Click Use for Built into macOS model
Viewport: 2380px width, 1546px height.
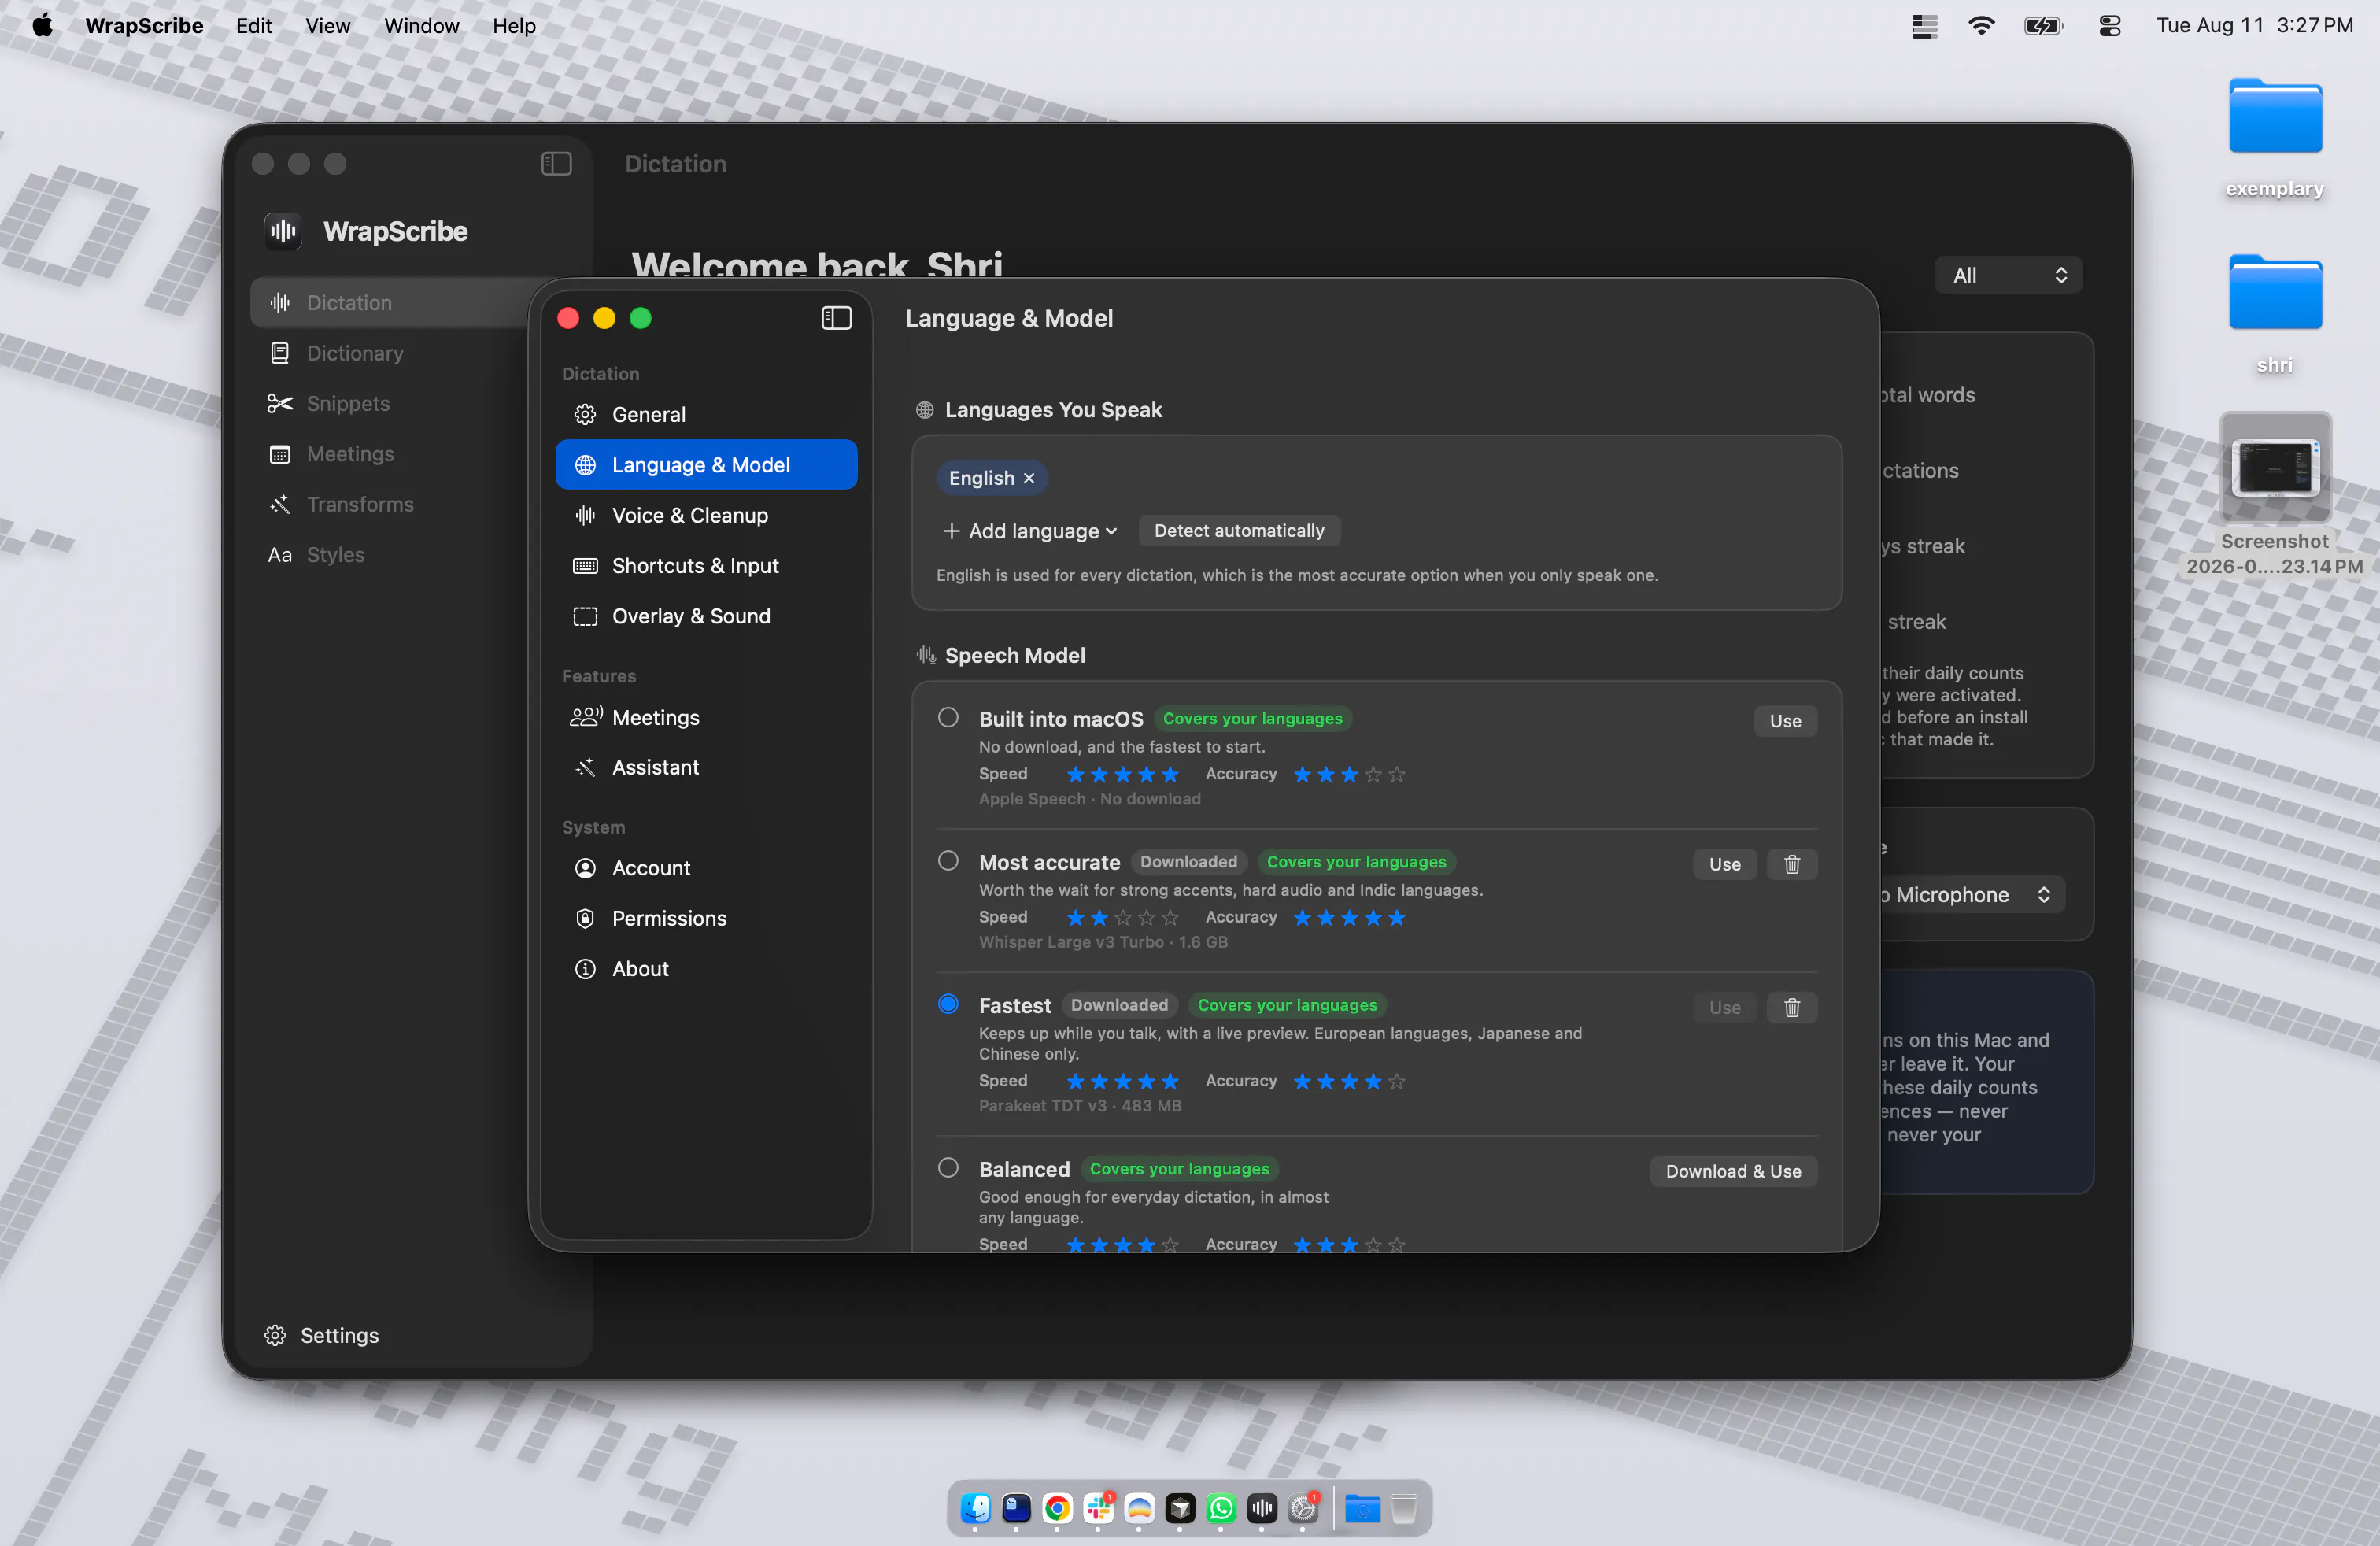[1785, 721]
